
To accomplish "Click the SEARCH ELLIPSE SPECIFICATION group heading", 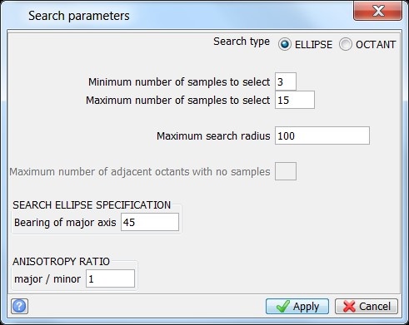I will pyautogui.click(x=92, y=205).
